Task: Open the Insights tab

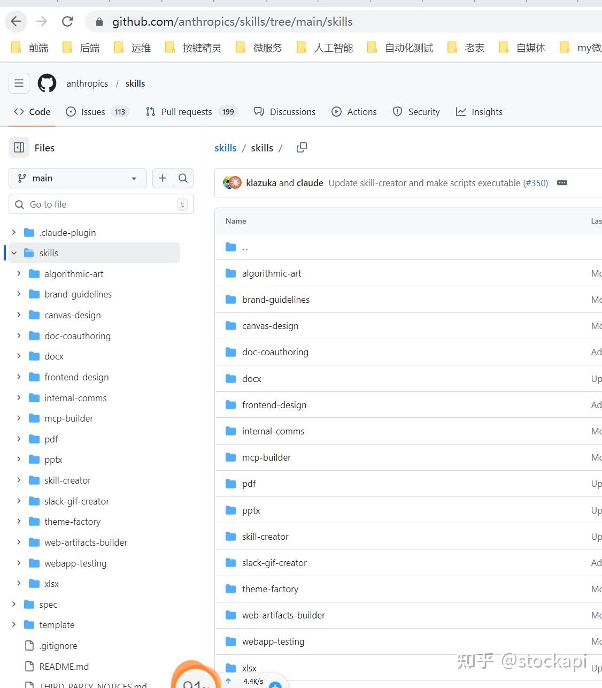Action: tap(479, 112)
